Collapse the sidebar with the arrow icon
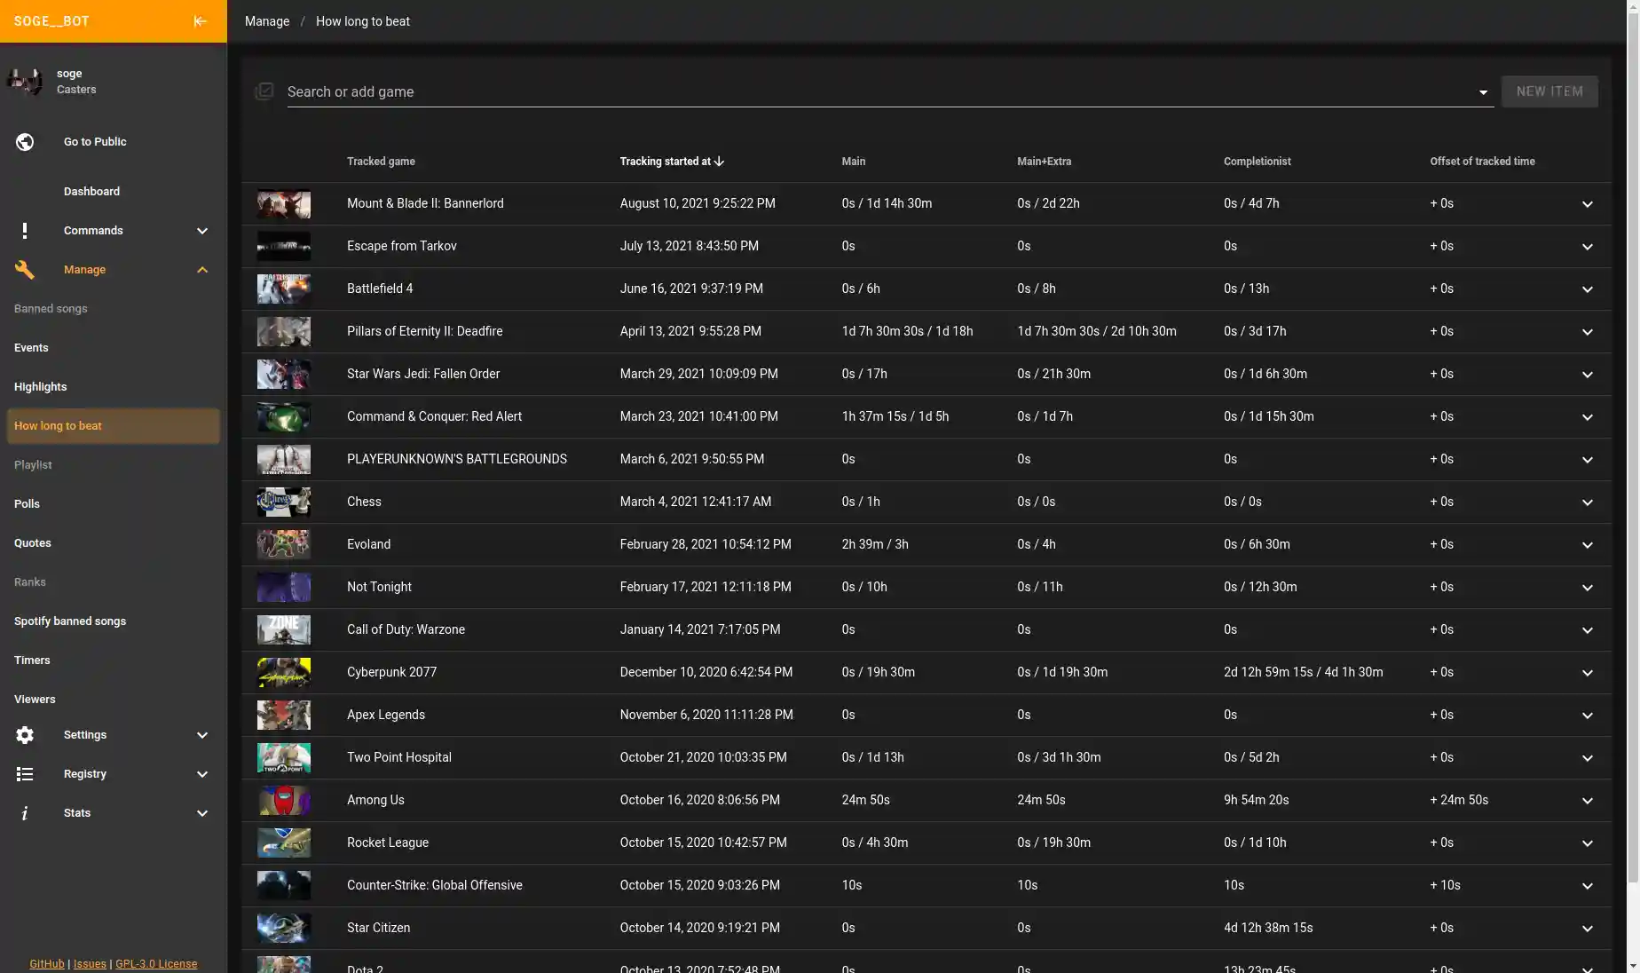 [x=200, y=21]
